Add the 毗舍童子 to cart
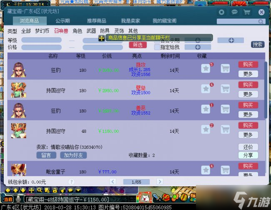Screen dimensions: 271x210 pyautogui.click(x=226, y=170)
